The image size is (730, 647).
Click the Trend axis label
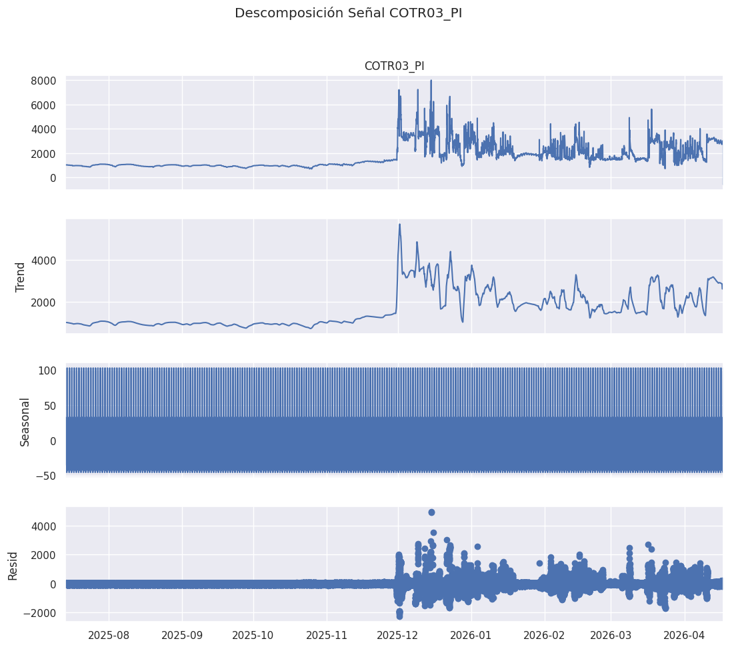pyautogui.click(x=20, y=277)
